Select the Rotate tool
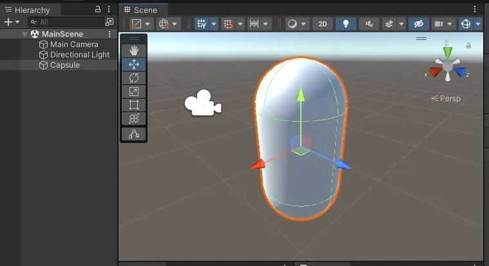 (134, 78)
